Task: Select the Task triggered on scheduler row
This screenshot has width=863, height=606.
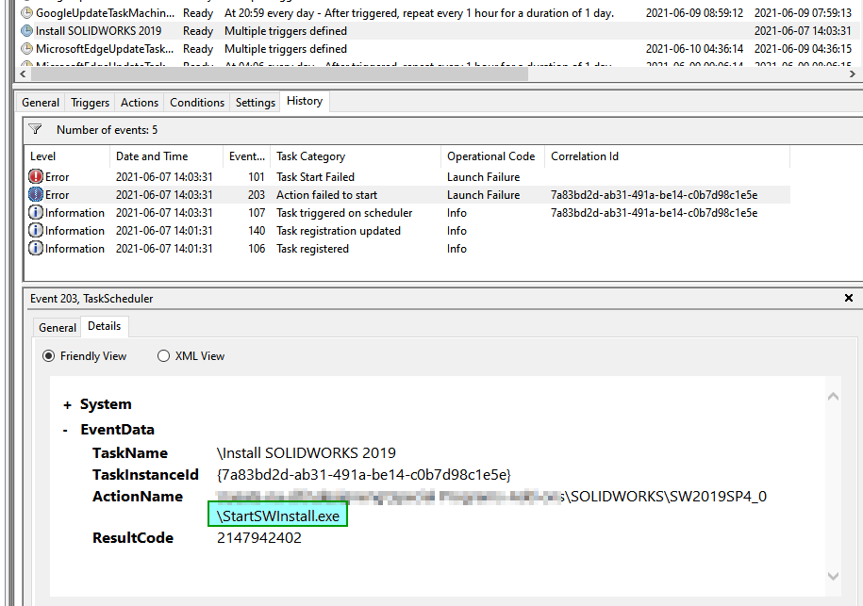Action: (x=407, y=213)
